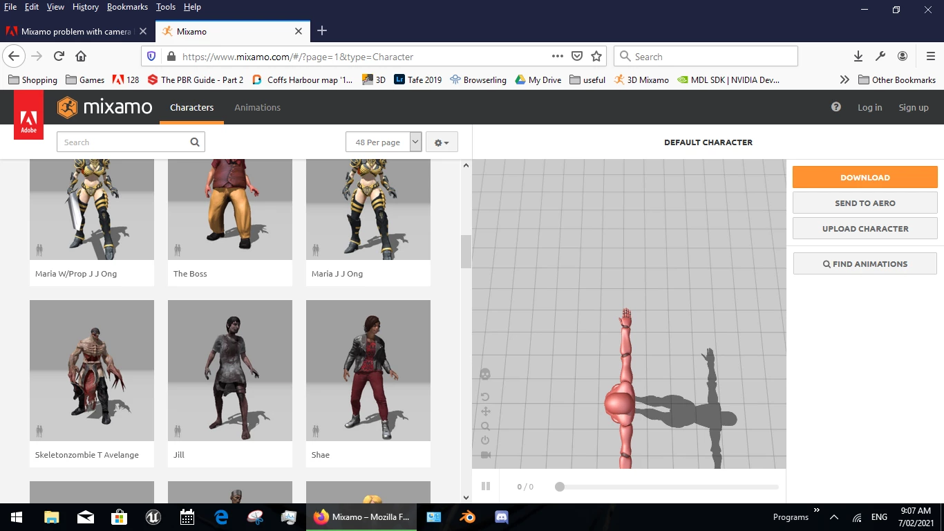Screen dimensions: 944x531
Task: Open the gear settings dropdown
Action: tap(441, 142)
